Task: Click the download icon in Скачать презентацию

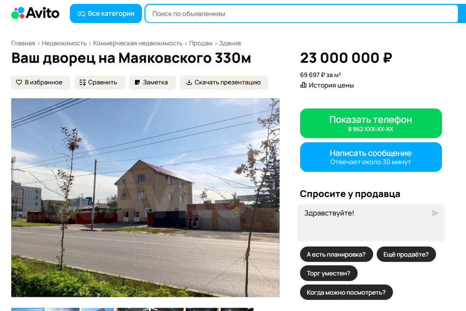Action: (x=189, y=82)
